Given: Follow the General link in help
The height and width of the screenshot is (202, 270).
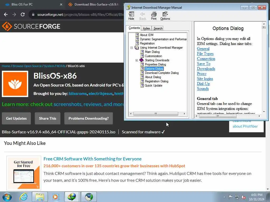Looking at the screenshot, I should click(x=203, y=49).
